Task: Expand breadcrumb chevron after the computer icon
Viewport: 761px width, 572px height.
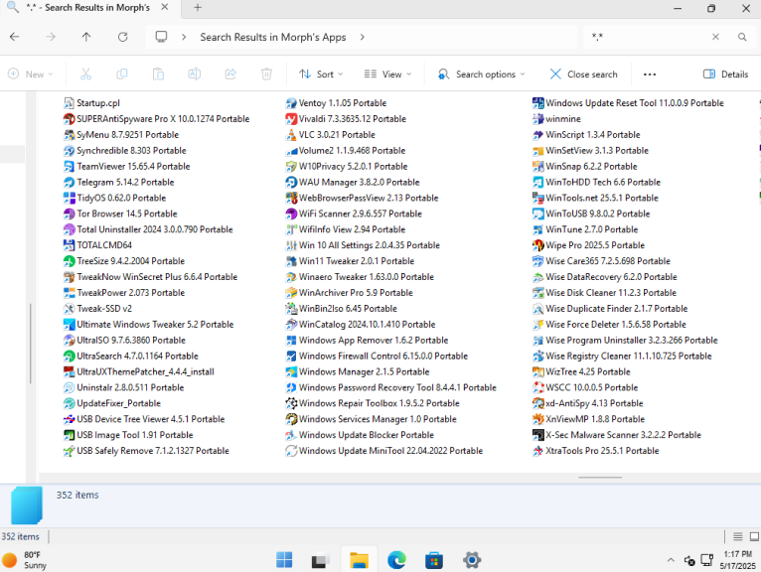Action: (x=184, y=37)
